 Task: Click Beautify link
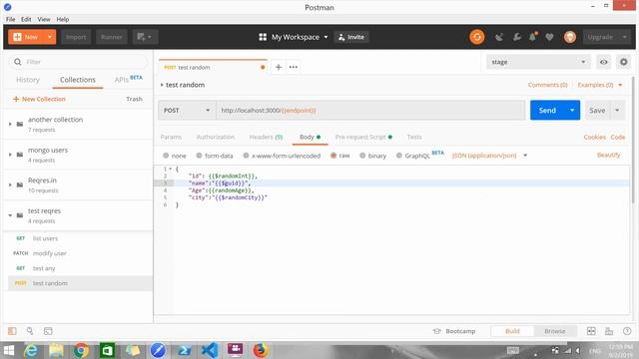click(x=608, y=156)
